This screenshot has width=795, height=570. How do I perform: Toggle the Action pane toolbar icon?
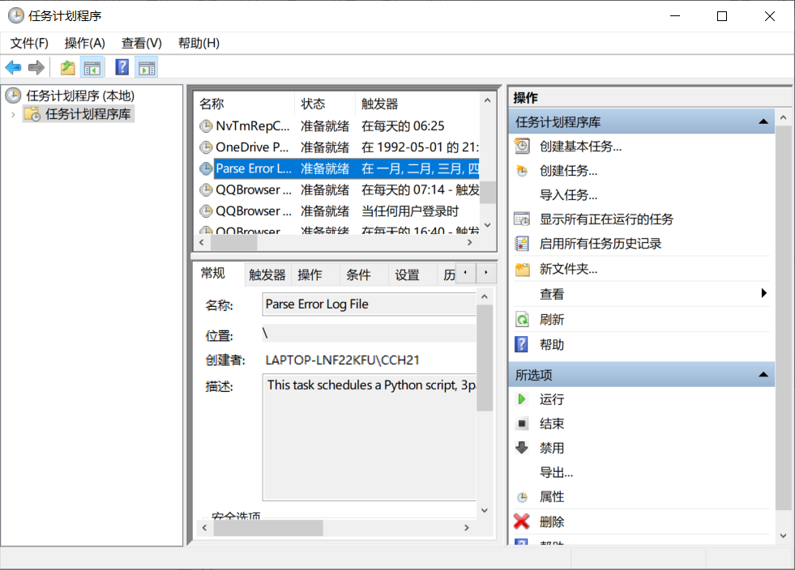pos(147,67)
